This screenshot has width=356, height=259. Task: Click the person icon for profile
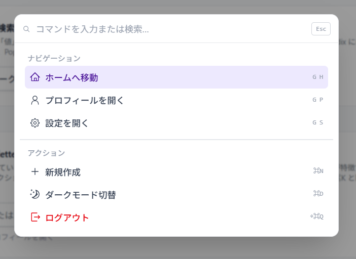[x=35, y=100]
